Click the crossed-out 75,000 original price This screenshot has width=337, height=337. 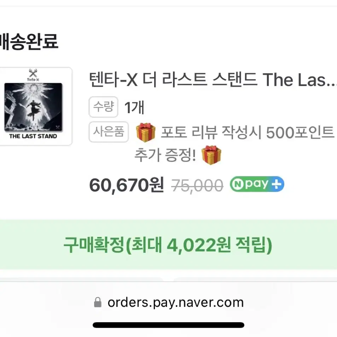197,186
